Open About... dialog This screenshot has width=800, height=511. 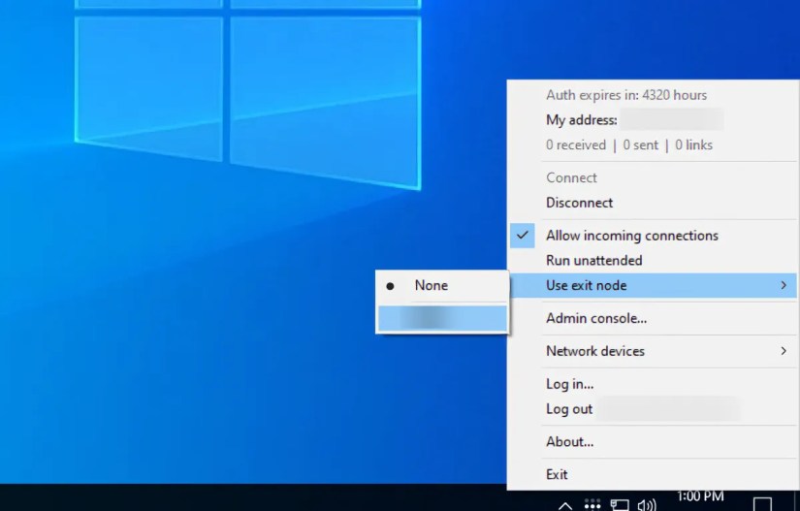(653, 441)
